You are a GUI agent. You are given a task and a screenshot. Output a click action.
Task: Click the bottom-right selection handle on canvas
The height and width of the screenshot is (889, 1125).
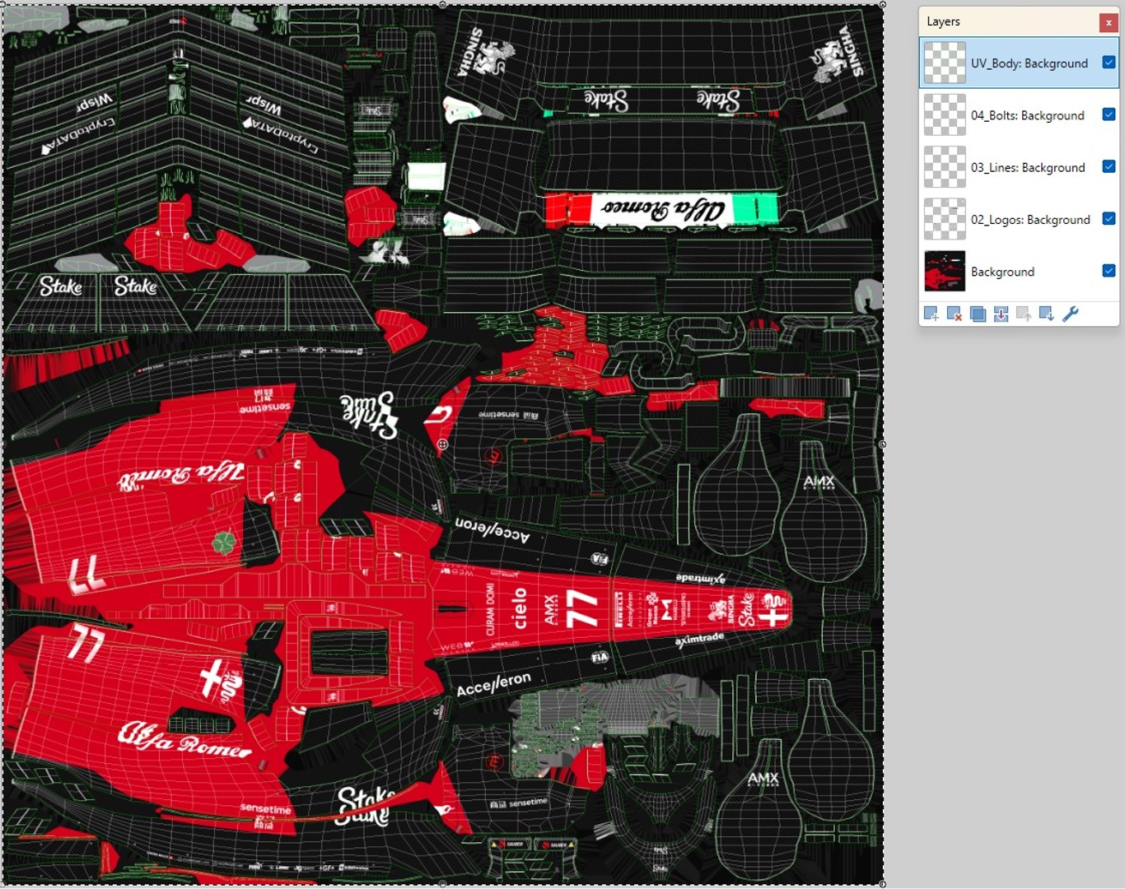(882, 884)
